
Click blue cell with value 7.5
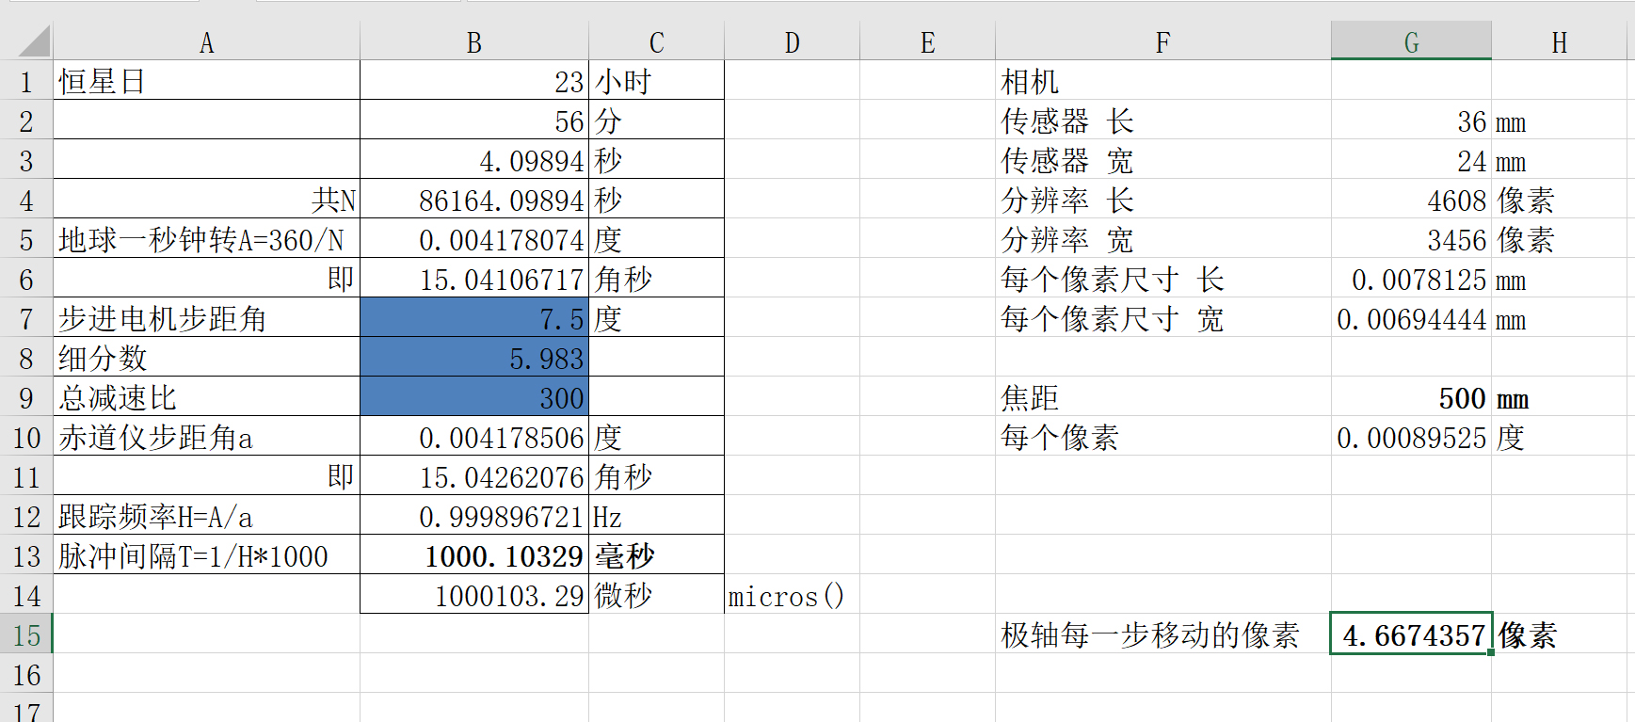pyautogui.click(x=474, y=318)
